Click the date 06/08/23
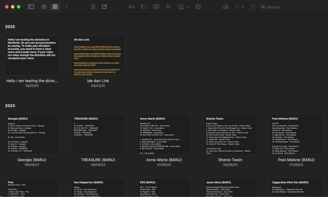Viewport: 328px width, 197px height. point(230,165)
